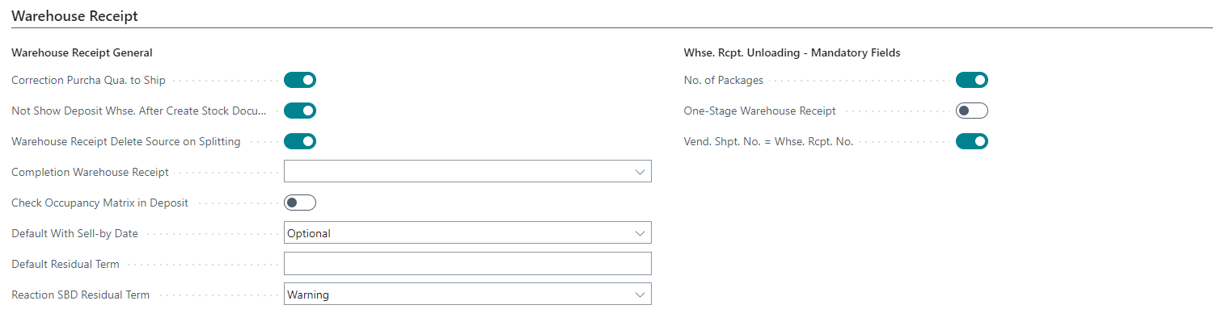The height and width of the screenshot is (326, 1213).
Task: Click the Default With Sell-by Date label
Action: 74,233
